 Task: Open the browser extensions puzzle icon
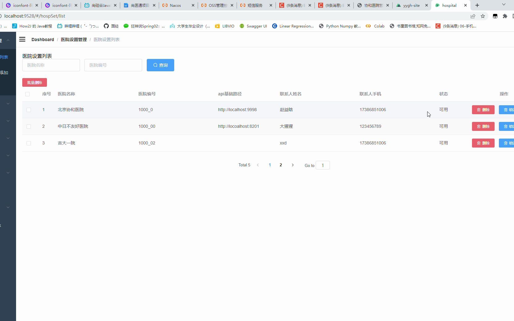click(505, 16)
